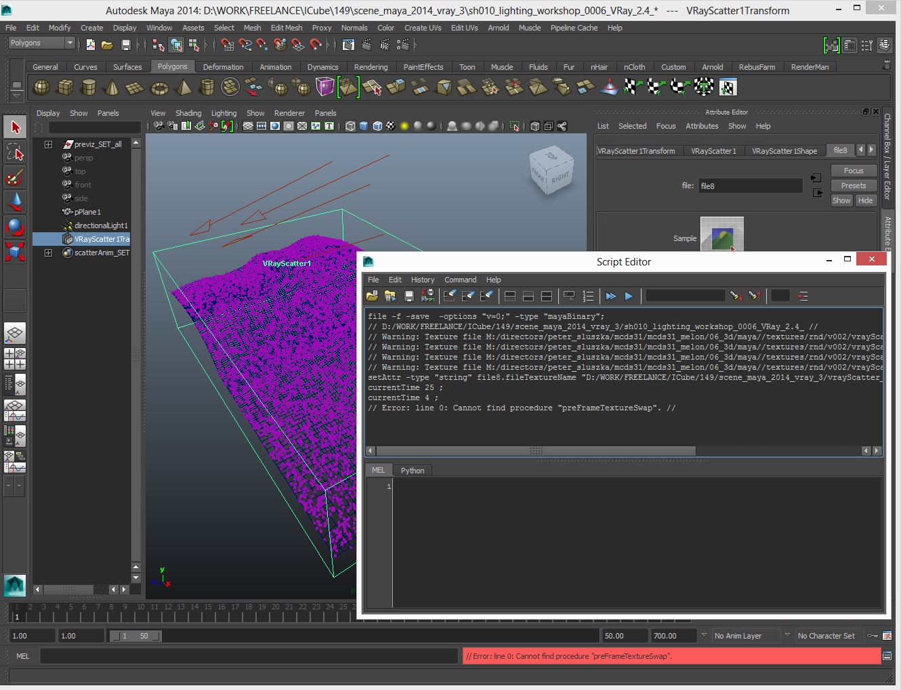Click Execute play icon in Script Editor

(x=629, y=296)
